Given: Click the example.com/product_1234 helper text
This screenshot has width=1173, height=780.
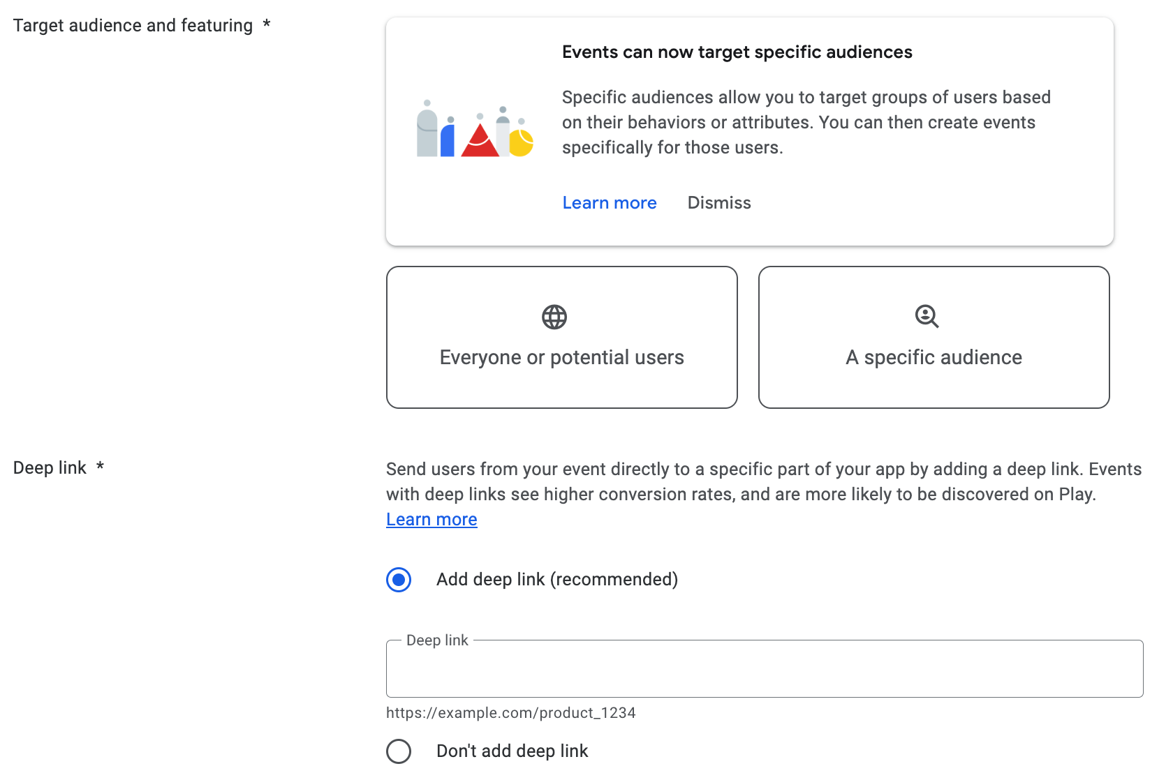Looking at the screenshot, I should coord(511,713).
